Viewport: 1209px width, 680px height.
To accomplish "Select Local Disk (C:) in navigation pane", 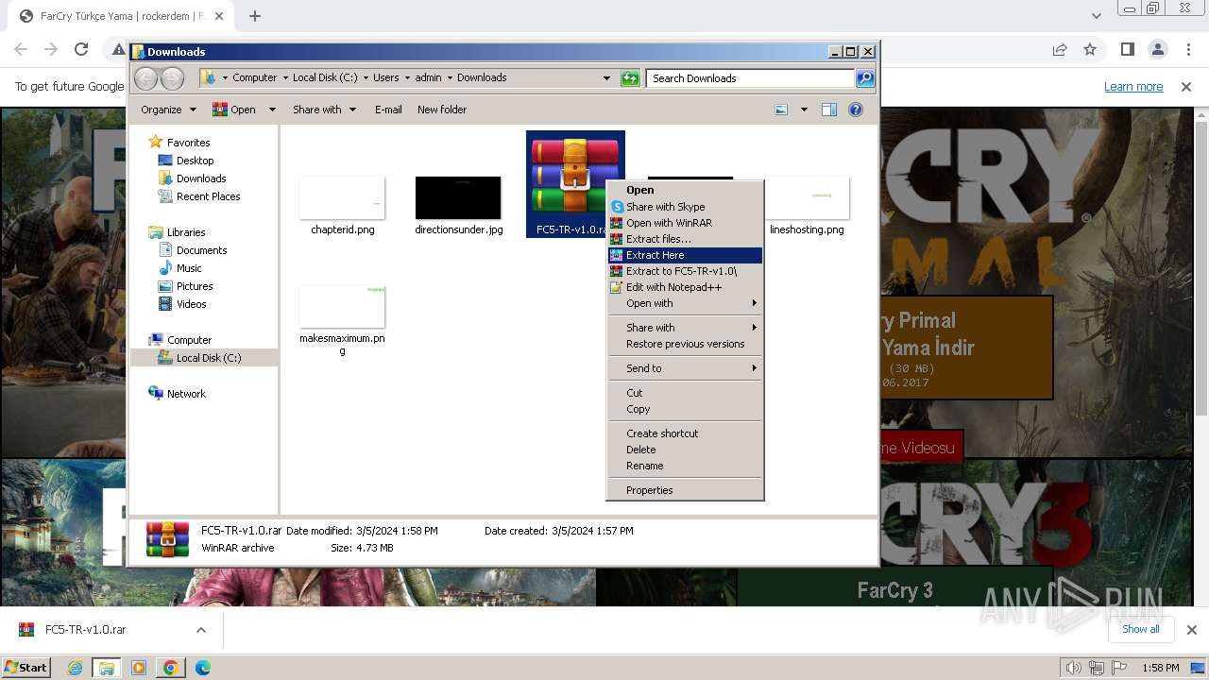I will (208, 358).
